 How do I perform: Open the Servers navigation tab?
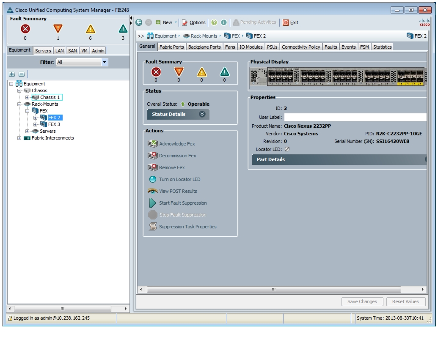pyautogui.click(x=43, y=51)
